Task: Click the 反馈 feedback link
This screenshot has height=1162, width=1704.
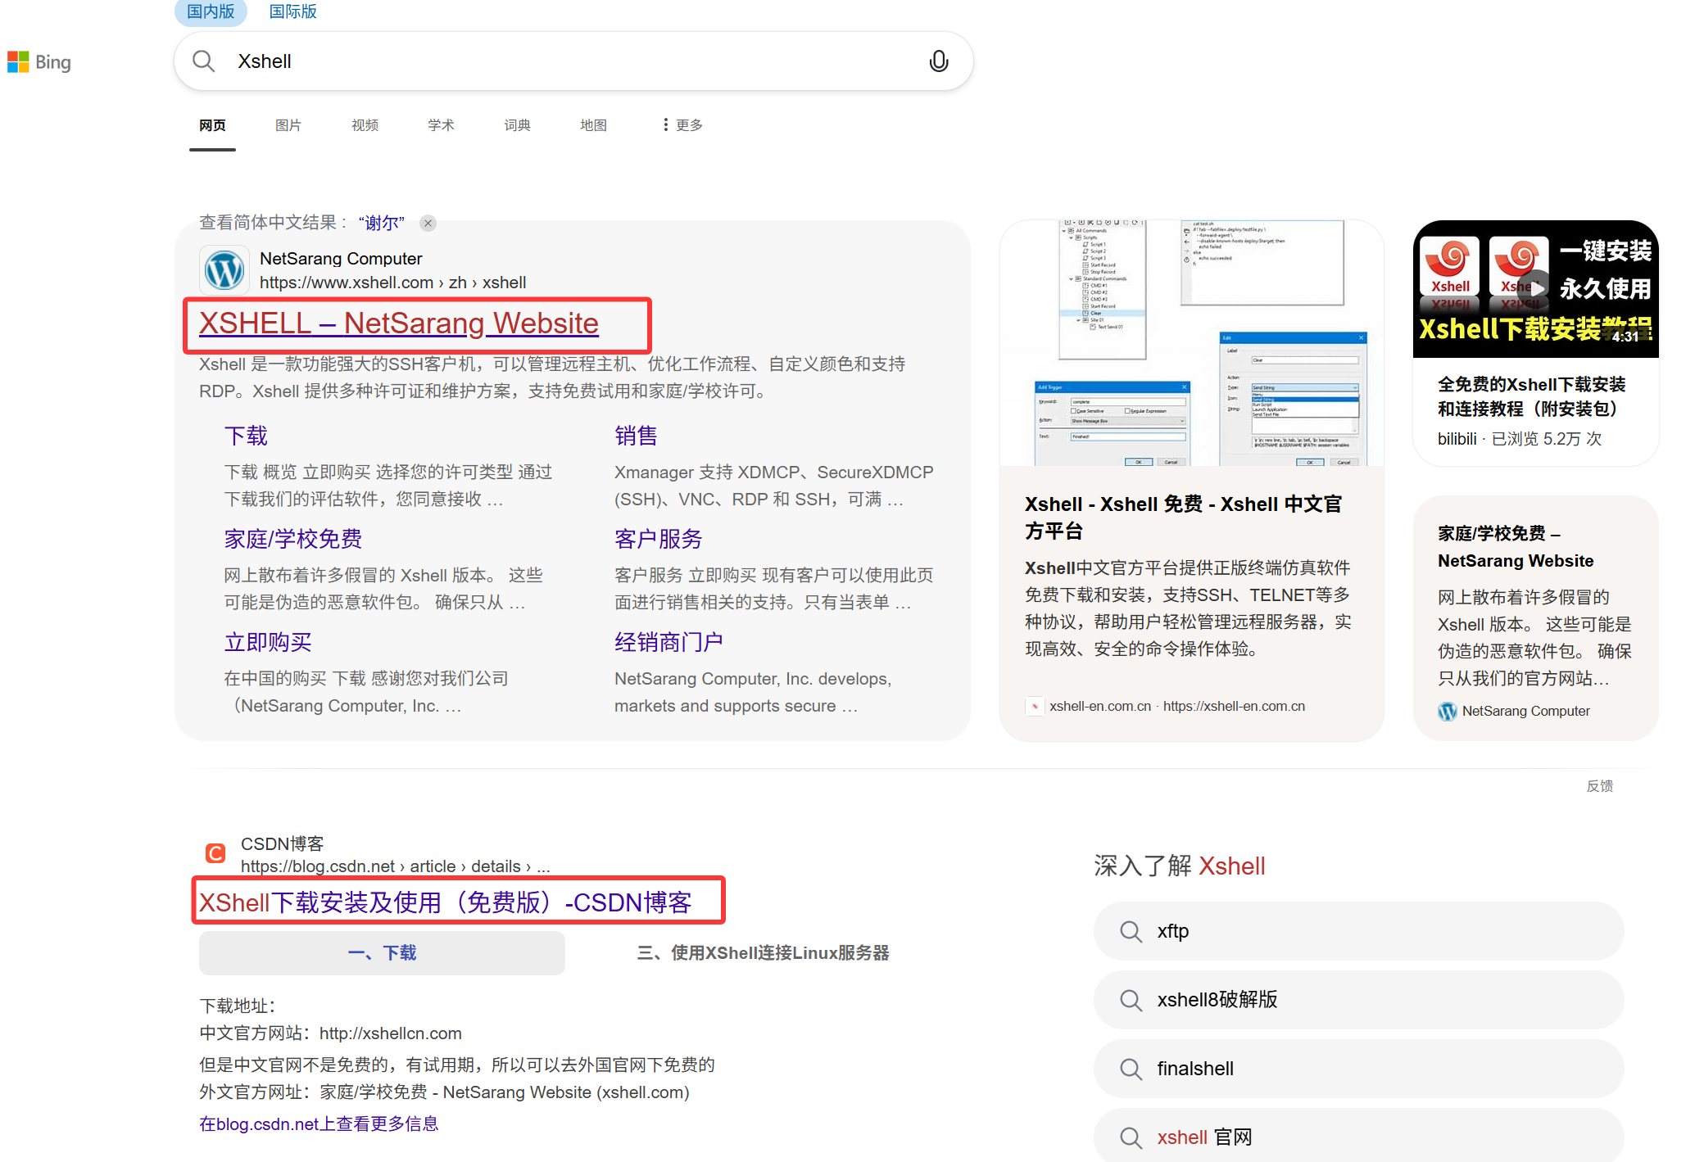Action: [x=1600, y=786]
